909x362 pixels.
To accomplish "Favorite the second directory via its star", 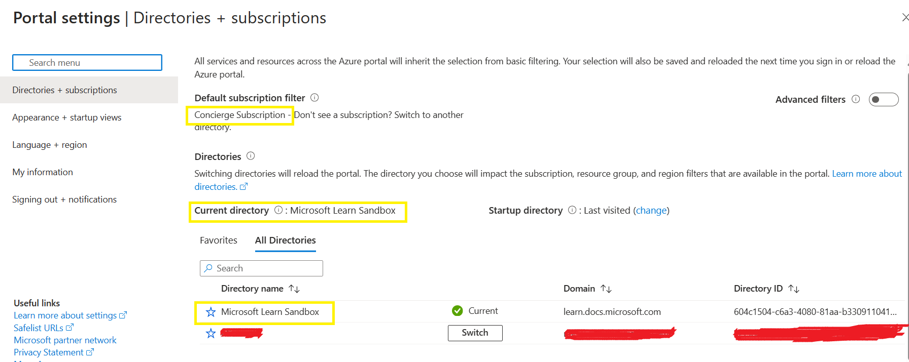I will pyautogui.click(x=211, y=333).
